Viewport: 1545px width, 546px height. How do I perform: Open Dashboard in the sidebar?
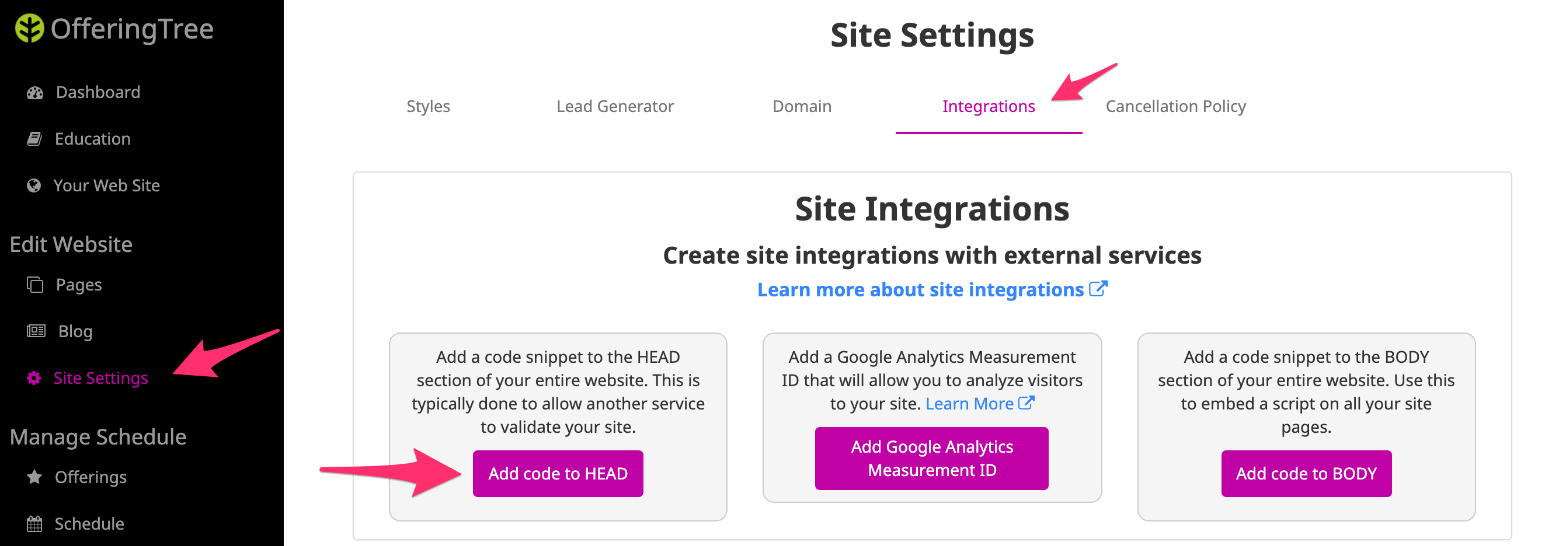[98, 92]
